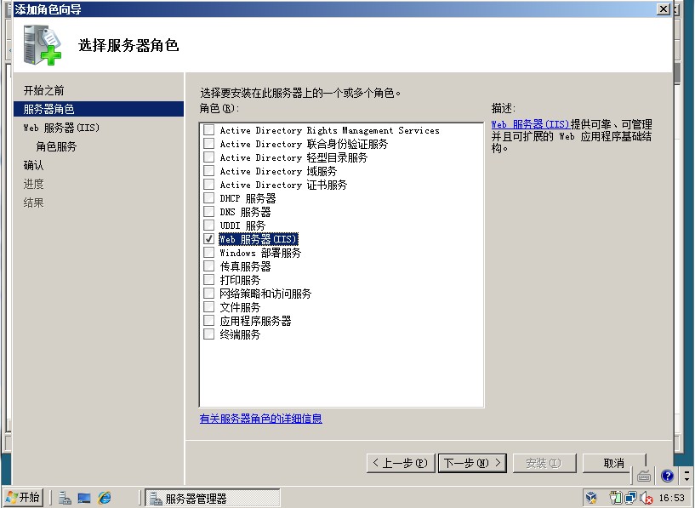695x508 pixels.
Task: Click the VirtualBox tray icon
Action: click(x=591, y=498)
